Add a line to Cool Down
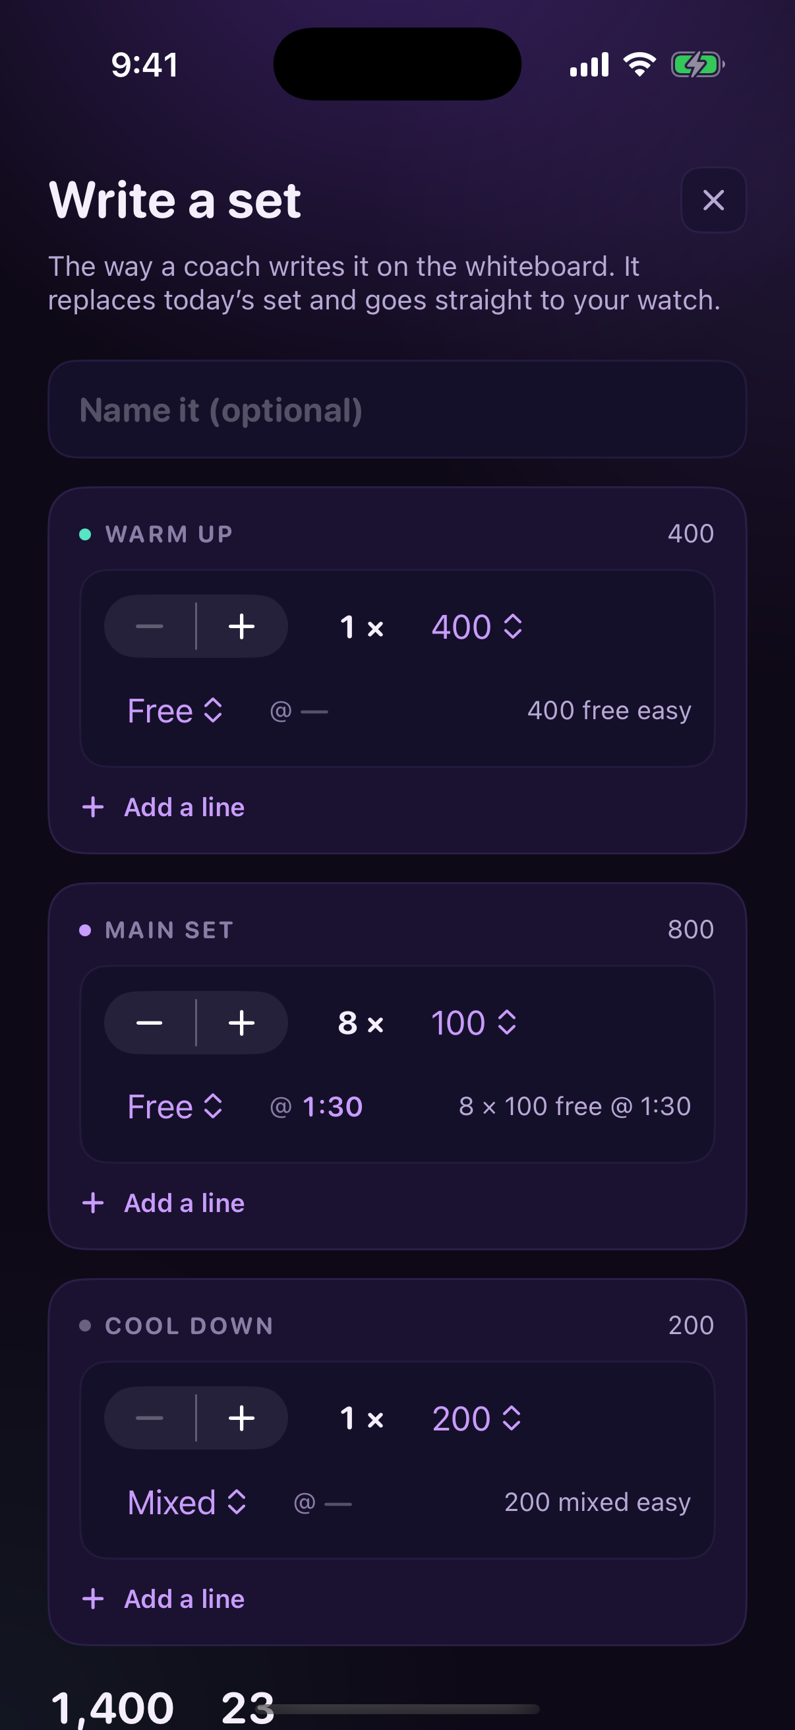The width and height of the screenshot is (795, 1730). tap(163, 1599)
